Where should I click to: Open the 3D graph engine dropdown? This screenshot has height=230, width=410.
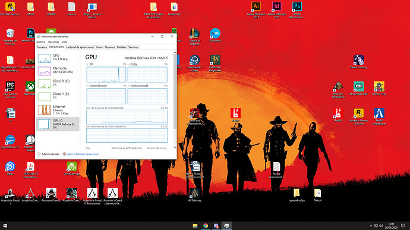[x=87, y=64]
